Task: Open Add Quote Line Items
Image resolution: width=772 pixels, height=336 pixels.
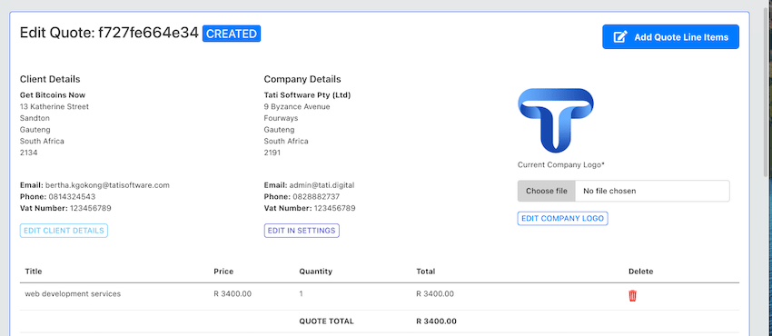Action: point(670,37)
